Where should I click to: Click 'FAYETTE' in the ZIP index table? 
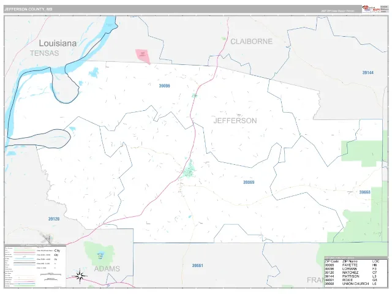[350, 265]
